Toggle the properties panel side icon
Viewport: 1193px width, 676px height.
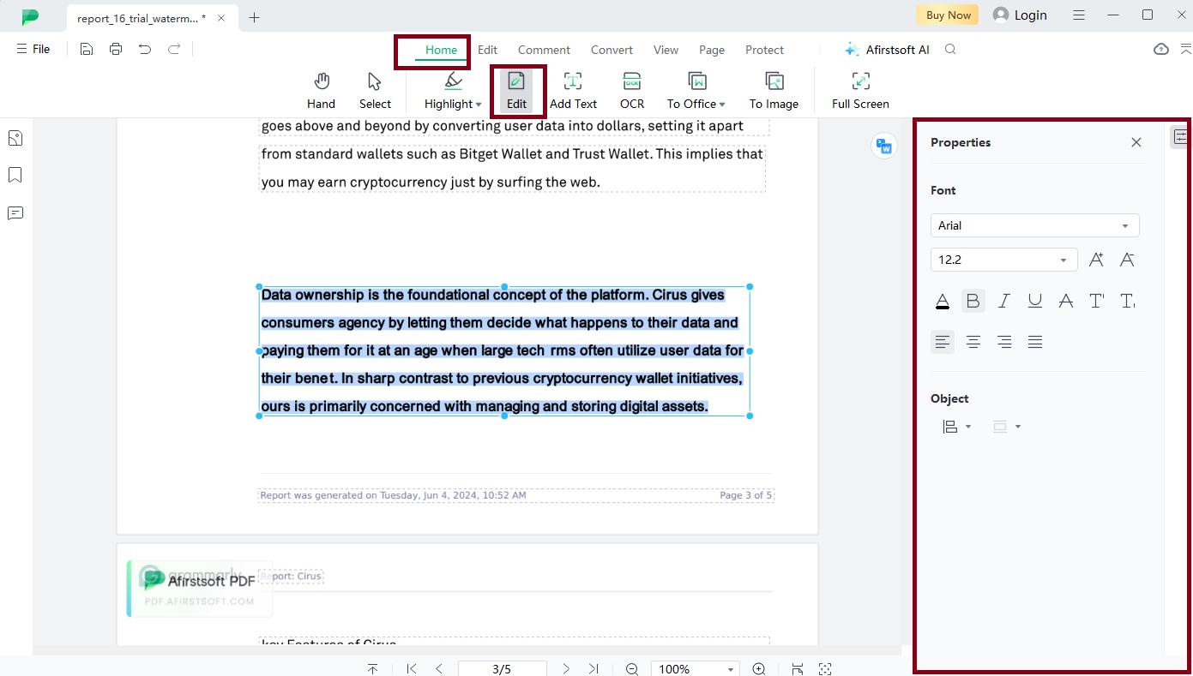[x=1181, y=136]
